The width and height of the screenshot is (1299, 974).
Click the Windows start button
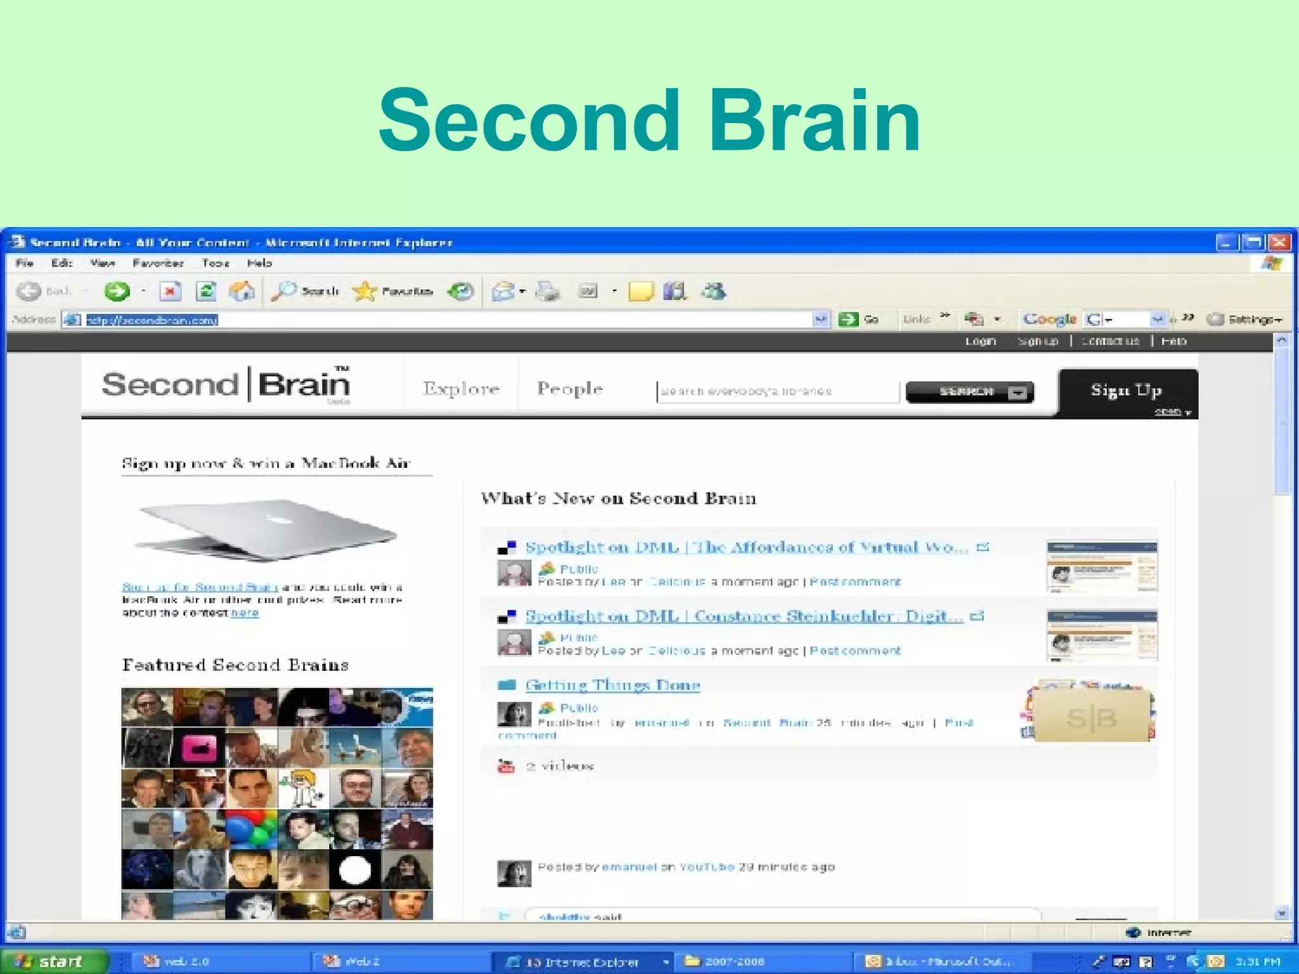click(55, 961)
